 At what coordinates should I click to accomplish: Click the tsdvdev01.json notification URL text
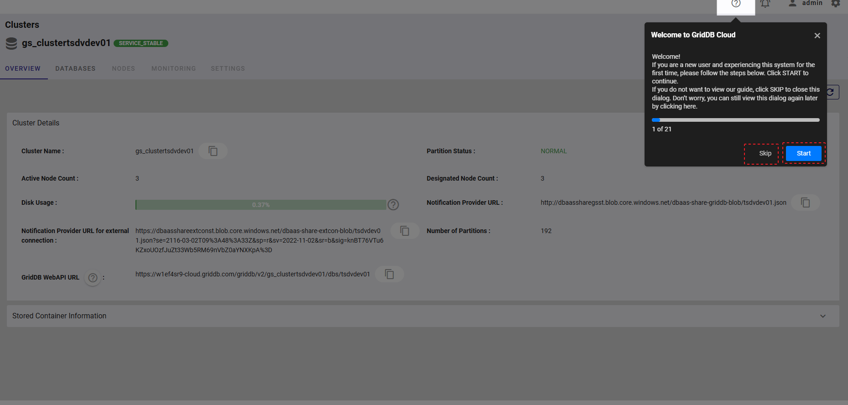tap(664, 202)
